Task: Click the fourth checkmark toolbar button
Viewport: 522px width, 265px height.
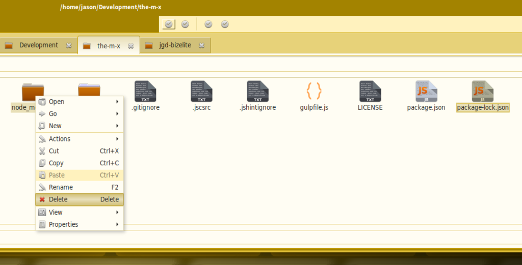Action: click(225, 24)
